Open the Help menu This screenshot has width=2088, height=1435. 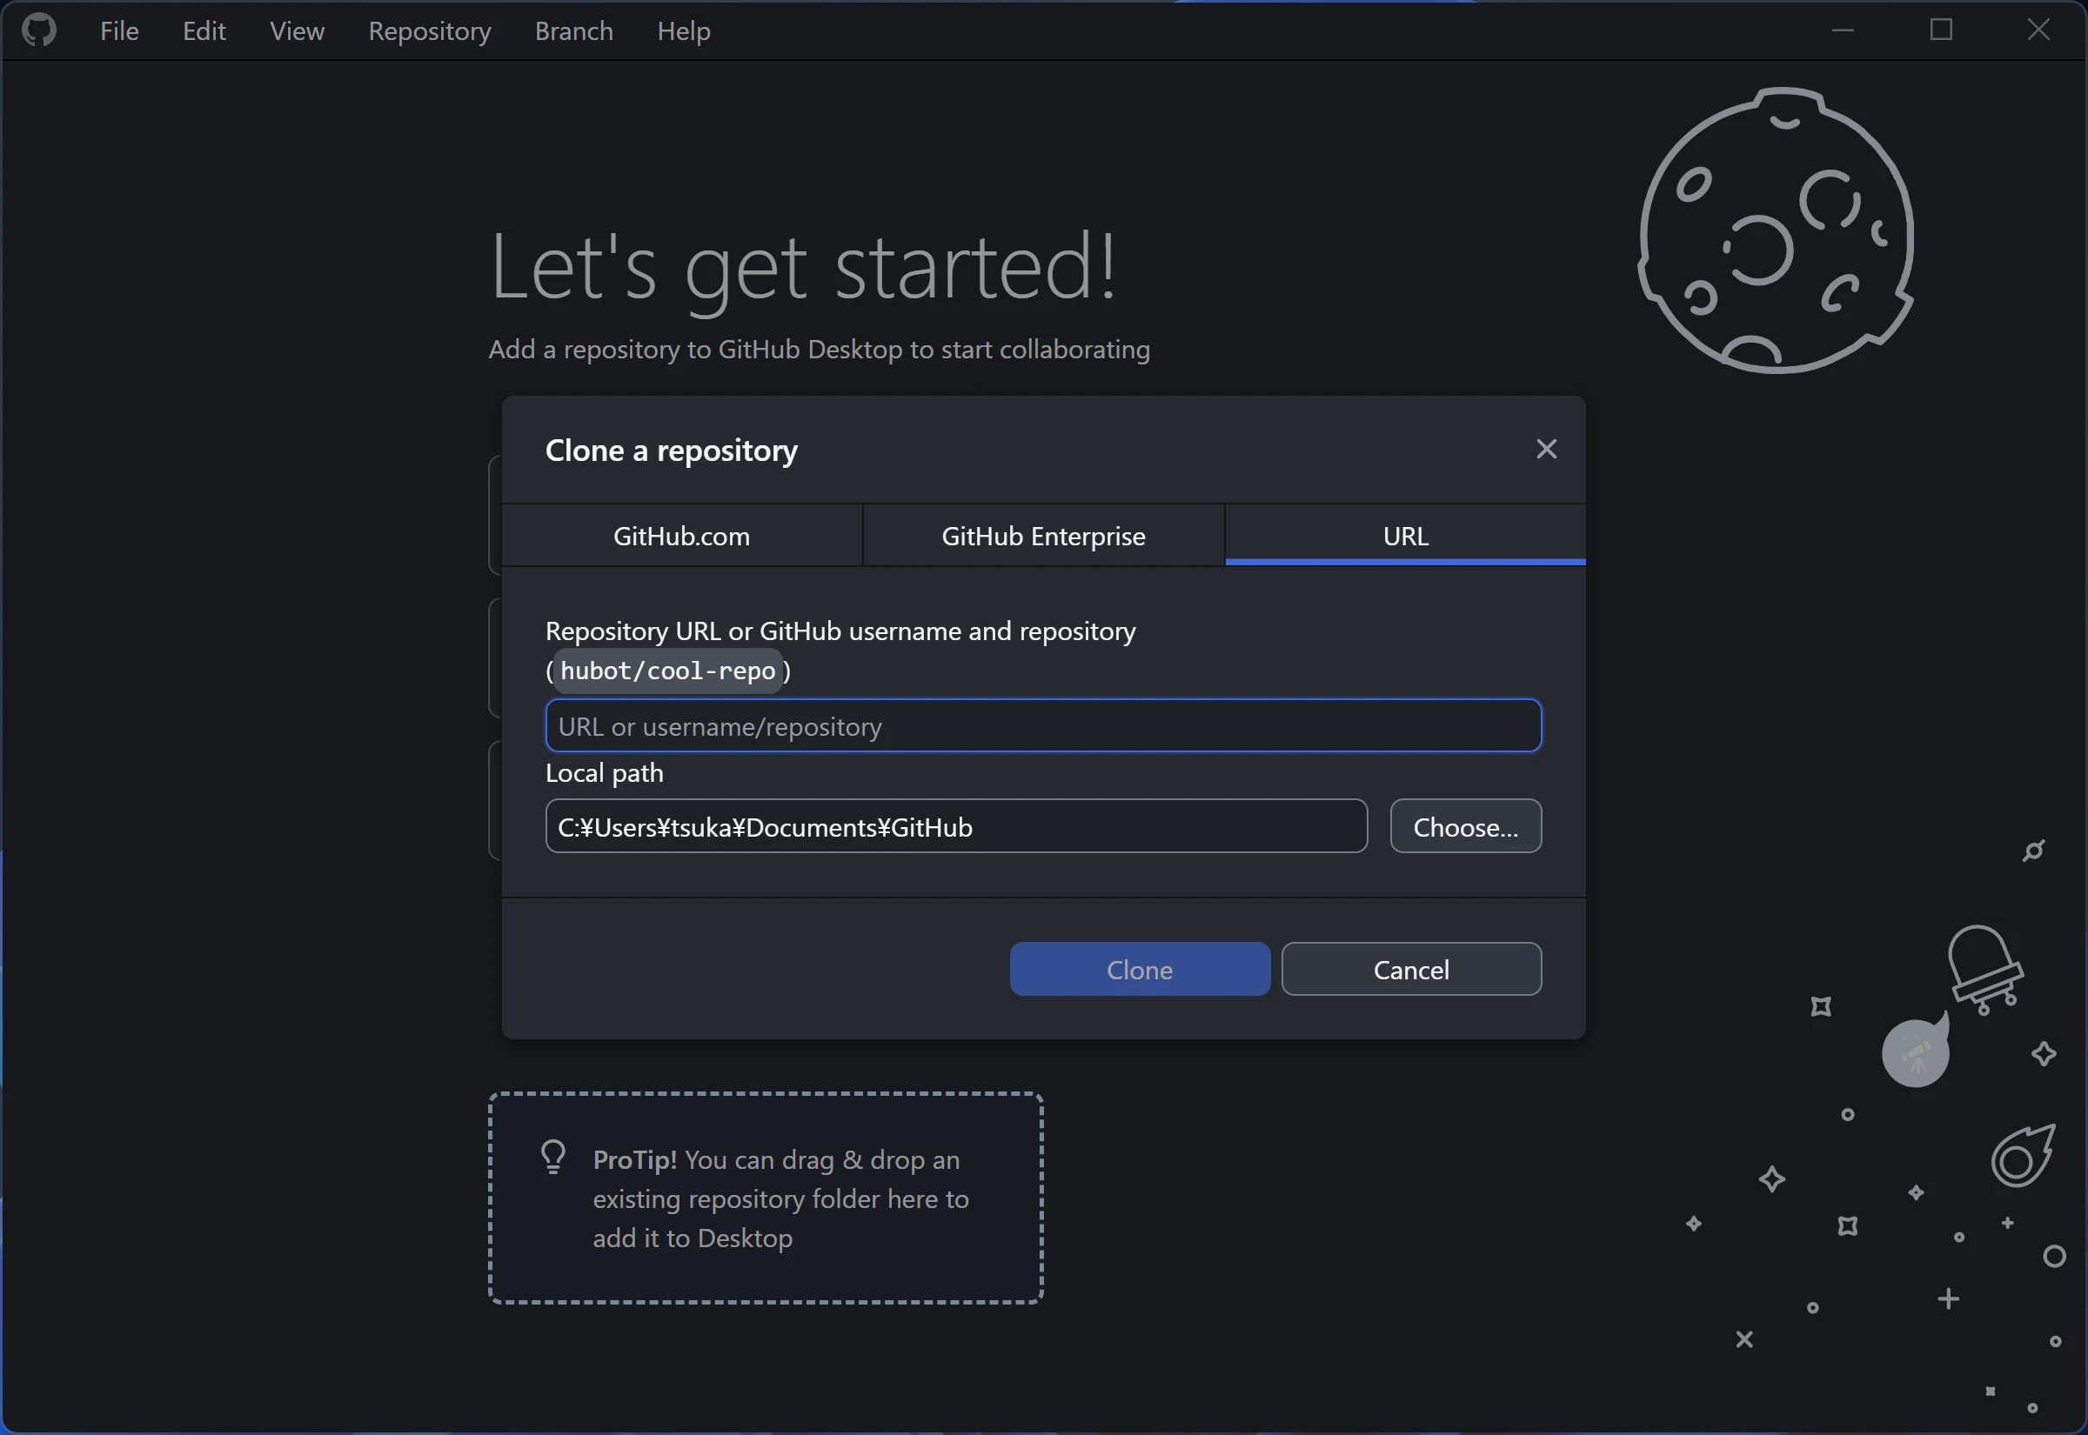[684, 31]
